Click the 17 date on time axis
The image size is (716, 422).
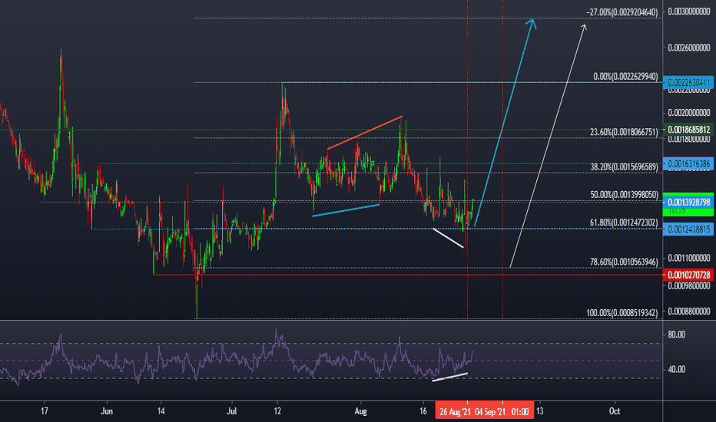pos(45,411)
